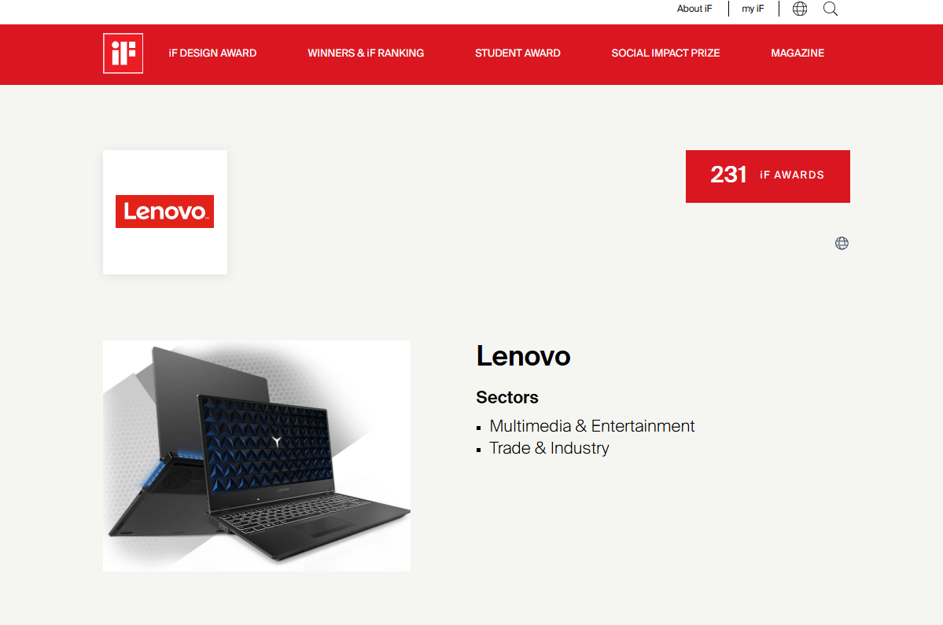
Task: Click the Lenovo logo tile
Action: (165, 212)
